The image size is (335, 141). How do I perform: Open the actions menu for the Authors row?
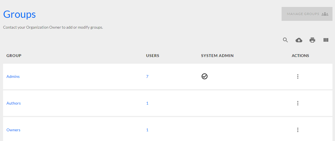tap(298, 103)
